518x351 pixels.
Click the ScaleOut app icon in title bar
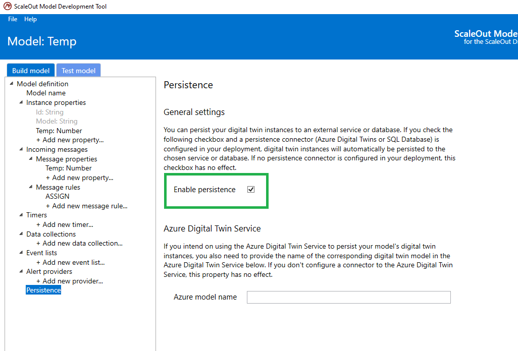tap(7, 6)
